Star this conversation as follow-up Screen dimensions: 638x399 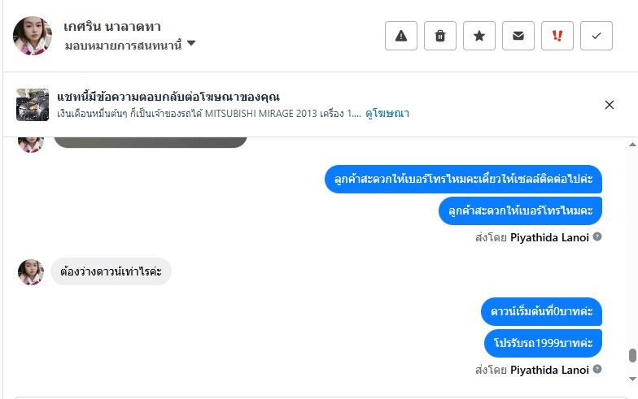(479, 36)
